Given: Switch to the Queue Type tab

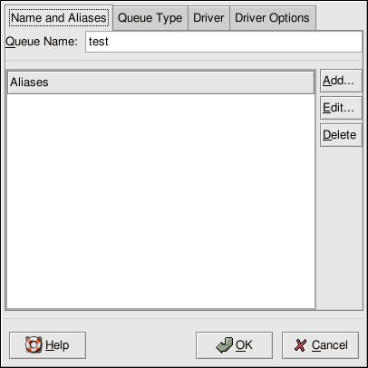Looking at the screenshot, I should (150, 18).
